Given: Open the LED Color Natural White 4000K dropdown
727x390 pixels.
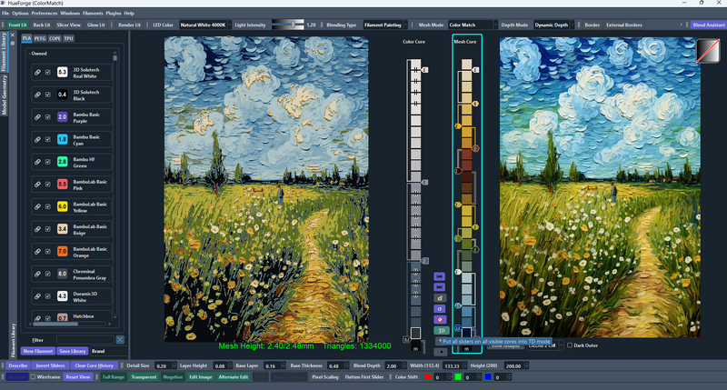Looking at the screenshot, I should (x=203, y=25).
